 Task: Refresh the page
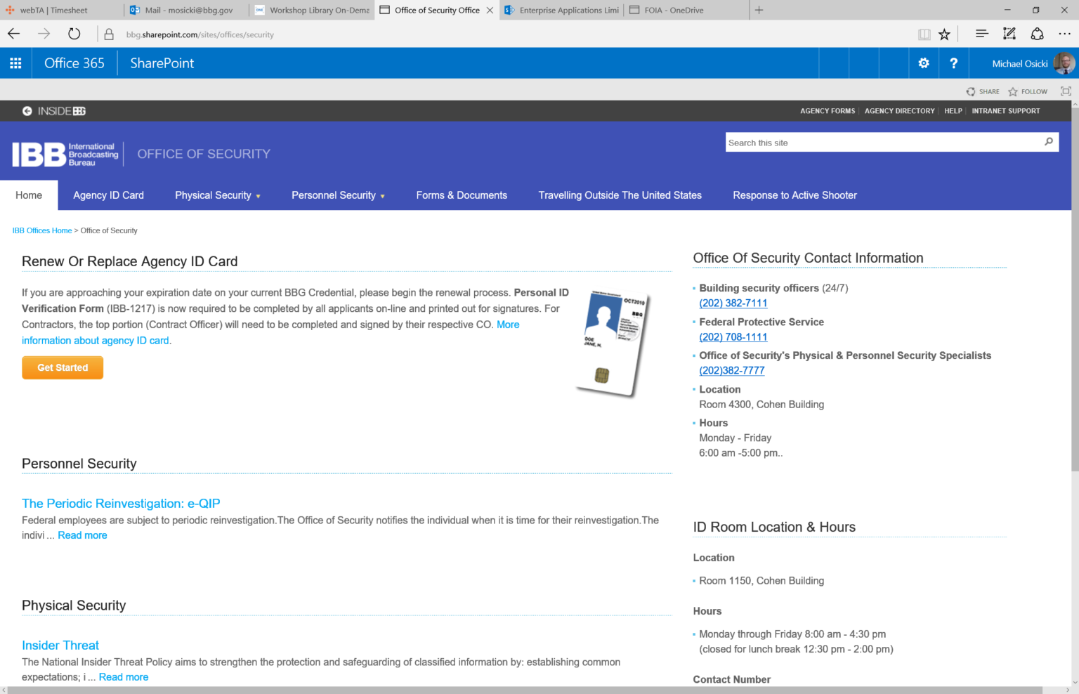click(74, 34)
